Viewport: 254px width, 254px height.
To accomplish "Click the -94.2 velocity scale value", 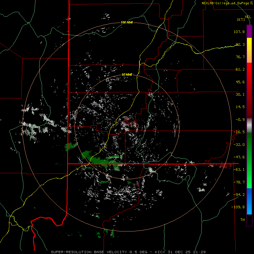I will tap(239, 195).
